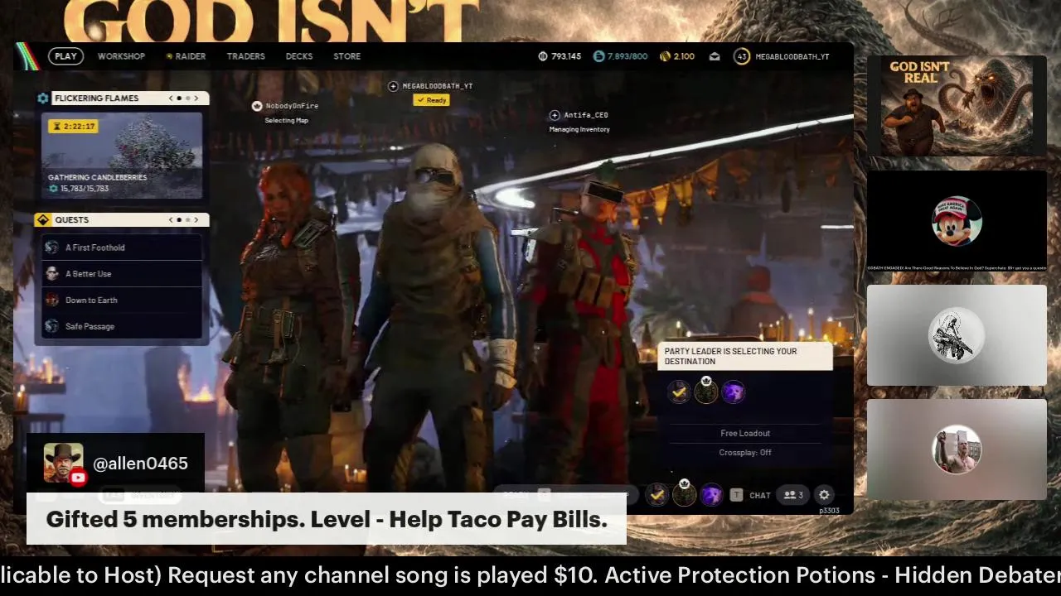This screenshot has height=596, width=1061.
Task: Click the God Isn't Real stream thumbnail
Action: [957, 107]
